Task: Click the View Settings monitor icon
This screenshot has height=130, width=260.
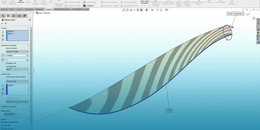Action: click(x=167, y=10)
